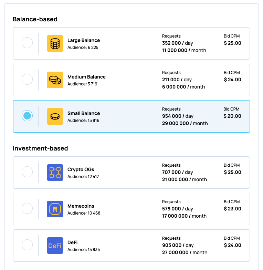Select the Medium Balance radio button
The height and width of the screenshot is (270, 263).
[x=27, y=80]
